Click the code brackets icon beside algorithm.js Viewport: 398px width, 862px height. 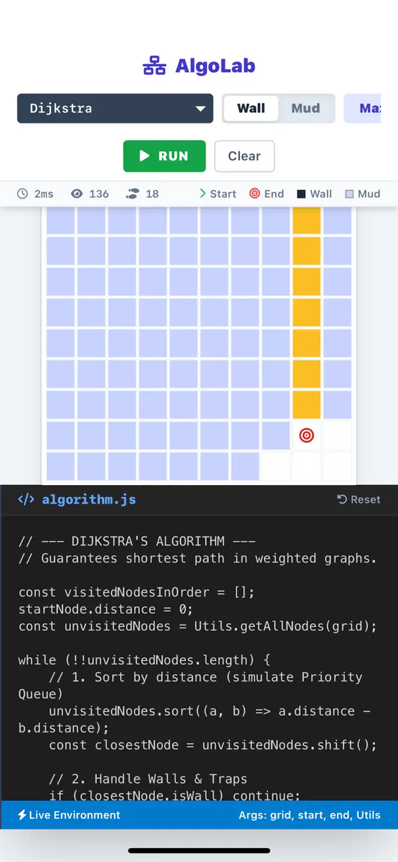(x=26, y=500)
